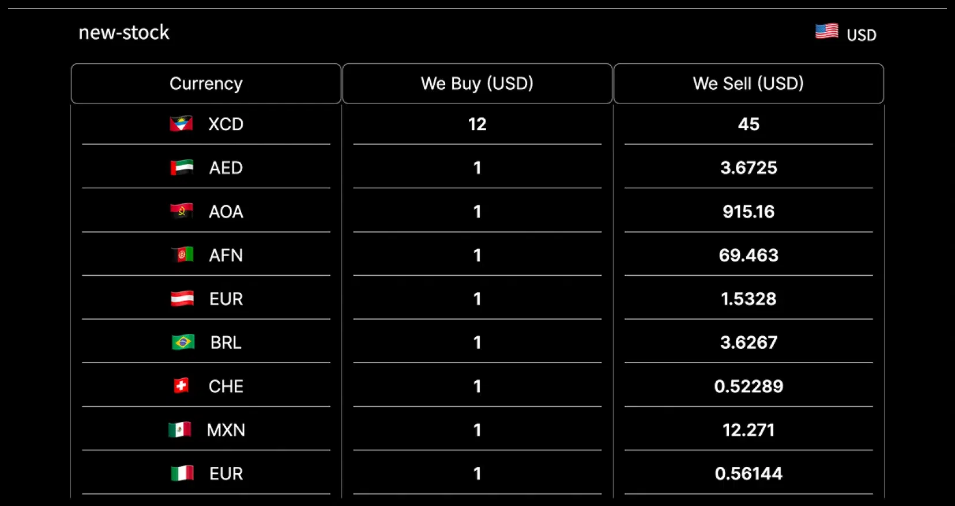Click the new-stock title
Viewport: 955px width, 506px height.
(124, 33)
